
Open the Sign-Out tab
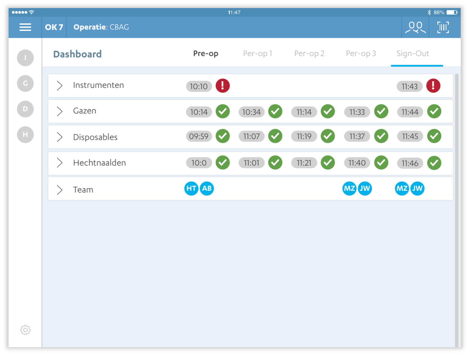pos(413,53)
